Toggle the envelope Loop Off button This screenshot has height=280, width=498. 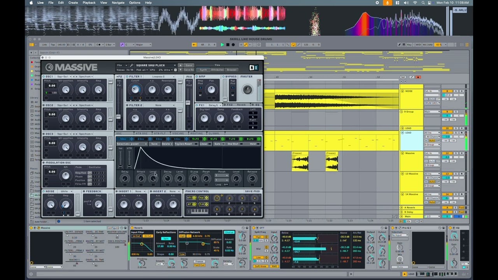coord(226,184)
